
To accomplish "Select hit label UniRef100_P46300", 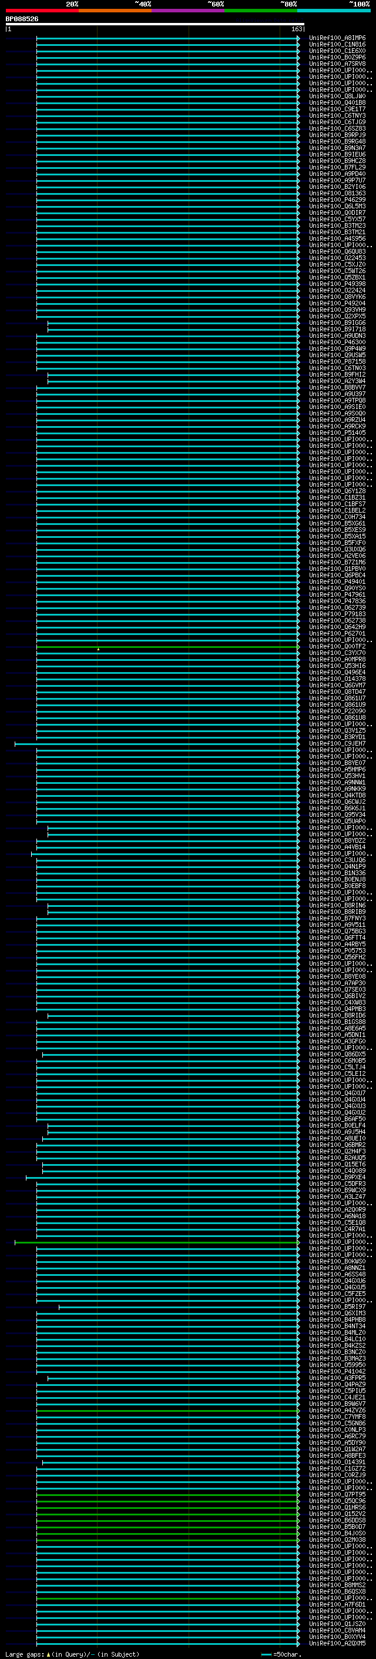I will tap(337, 342).
